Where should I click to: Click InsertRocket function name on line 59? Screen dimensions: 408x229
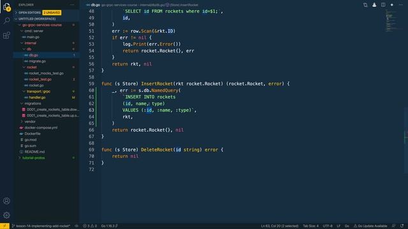[157, 84]
